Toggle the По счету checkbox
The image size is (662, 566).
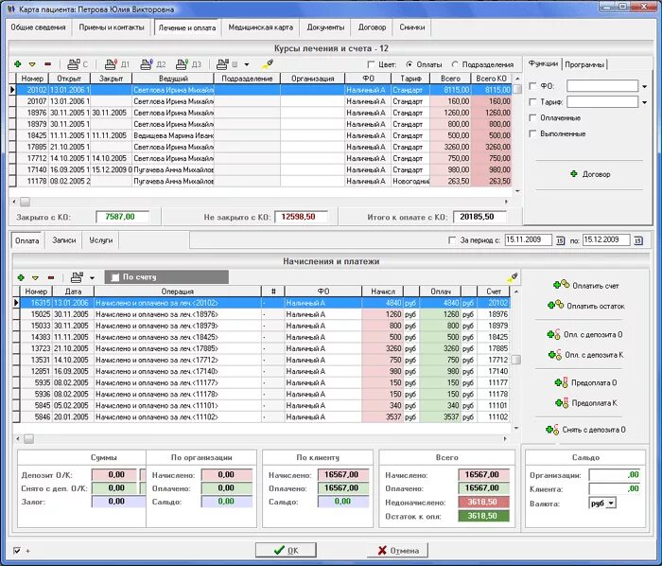coord(114,277)
